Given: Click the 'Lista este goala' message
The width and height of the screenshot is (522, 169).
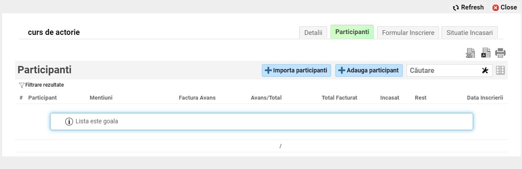Looking at the screenshot, I should click(x=261, y=122).
